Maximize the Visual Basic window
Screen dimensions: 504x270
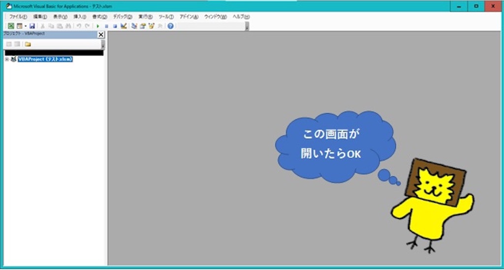click(476, 6)
